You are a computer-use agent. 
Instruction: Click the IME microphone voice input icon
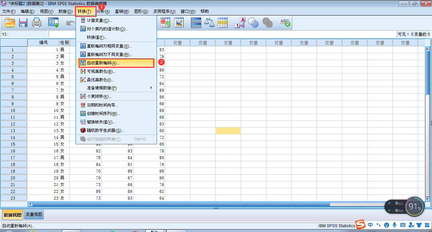click(x=394, y=225)
